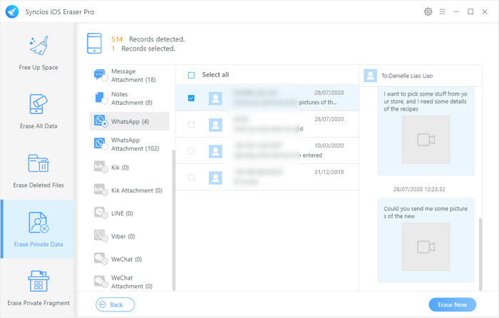Click the Notes Attachment category icon
The width and height of the screenshot is (499, 318).
pos(101,98)
